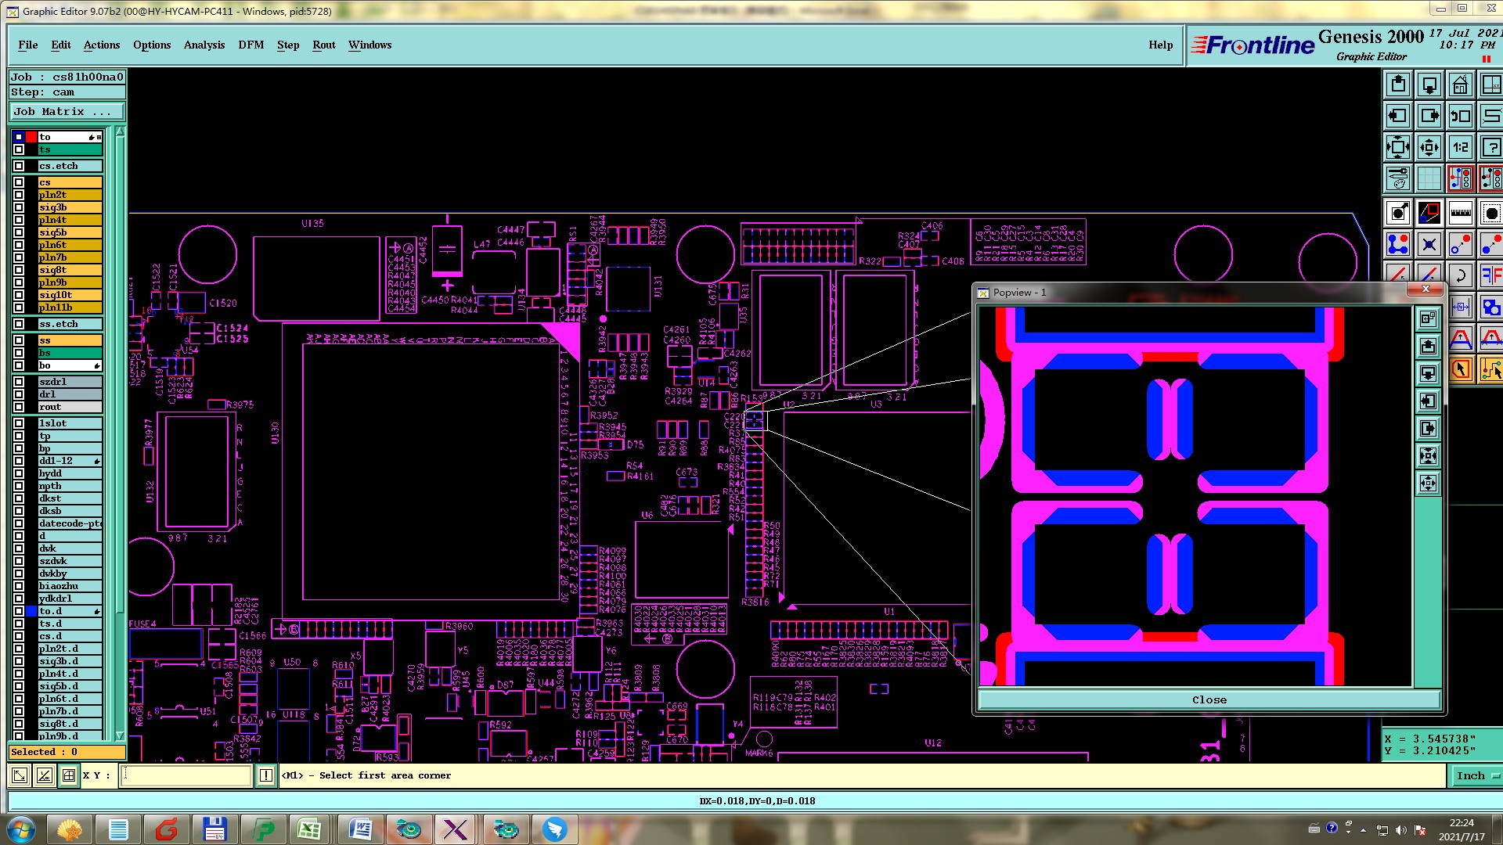1503x845 pixels.
Task: Click the zoom-area icon near XY field
Action: pos(20,775)
